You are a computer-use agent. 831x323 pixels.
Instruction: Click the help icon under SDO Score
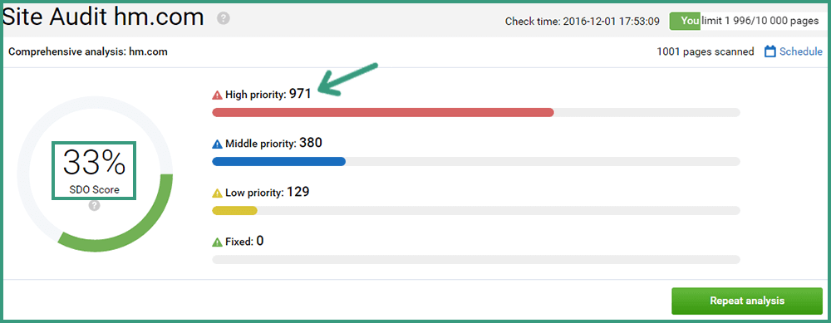click(95, 205)
